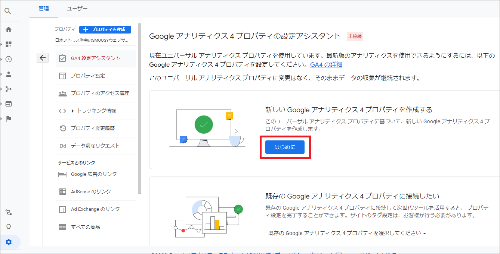
Task: Open Google 広告のリンク menu item
Action: pos(96,174)
